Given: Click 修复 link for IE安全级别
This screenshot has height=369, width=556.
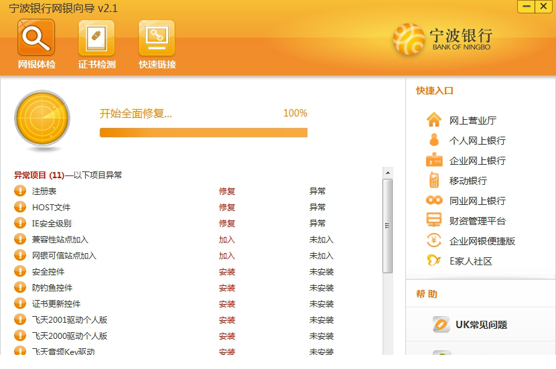Looking at the screenshot, I should point(227,223).
